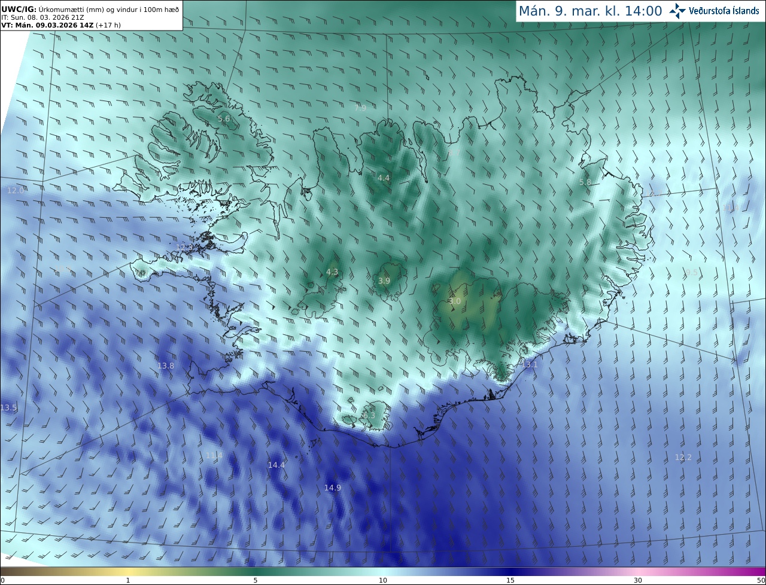Click the Veðurstofa Íslands logo icon
766x585 pixels.
tap(677, 11)
